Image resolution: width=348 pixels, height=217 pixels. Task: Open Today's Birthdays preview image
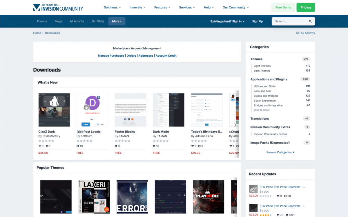[x=207, y=110]
